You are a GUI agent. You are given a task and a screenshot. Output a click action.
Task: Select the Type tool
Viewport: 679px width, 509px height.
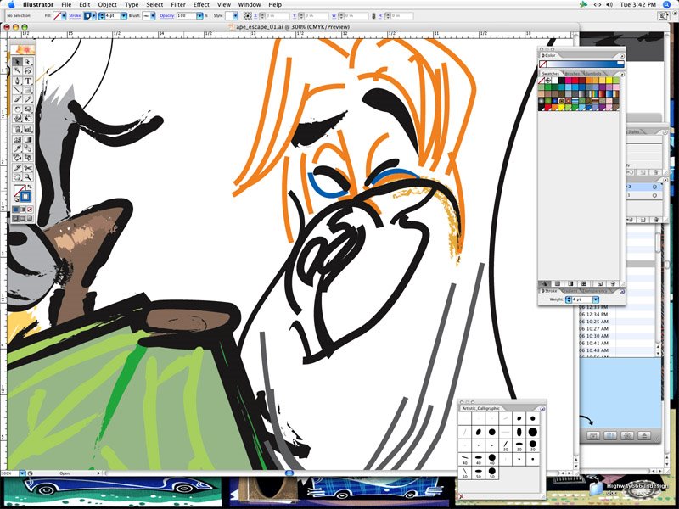point(28,81)
